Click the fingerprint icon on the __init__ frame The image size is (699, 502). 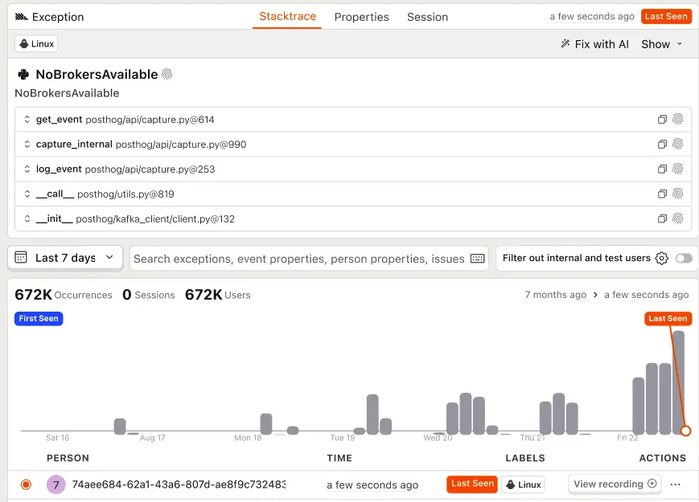[x=678, y=218]
